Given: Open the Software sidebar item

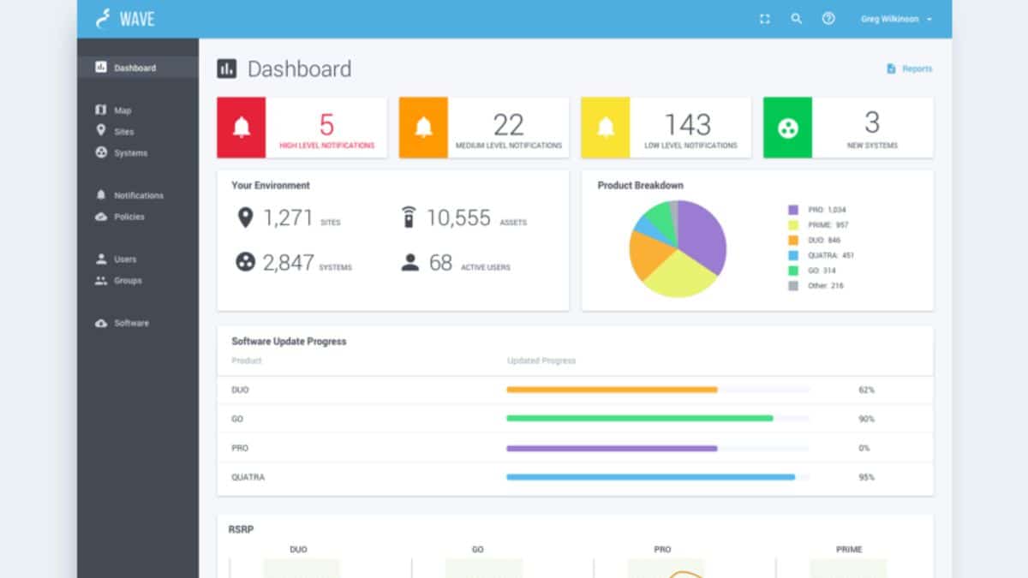Looking at the screenshot, I should pos(131,323).
